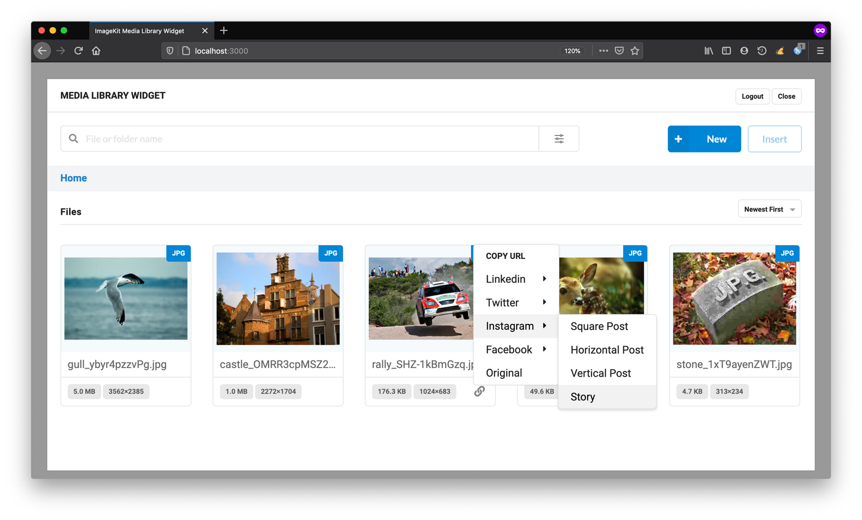The height and width of the screenshot is (520, 862).
Task: Click the magnifying glass in the search bar
Action: coord(73,138)
